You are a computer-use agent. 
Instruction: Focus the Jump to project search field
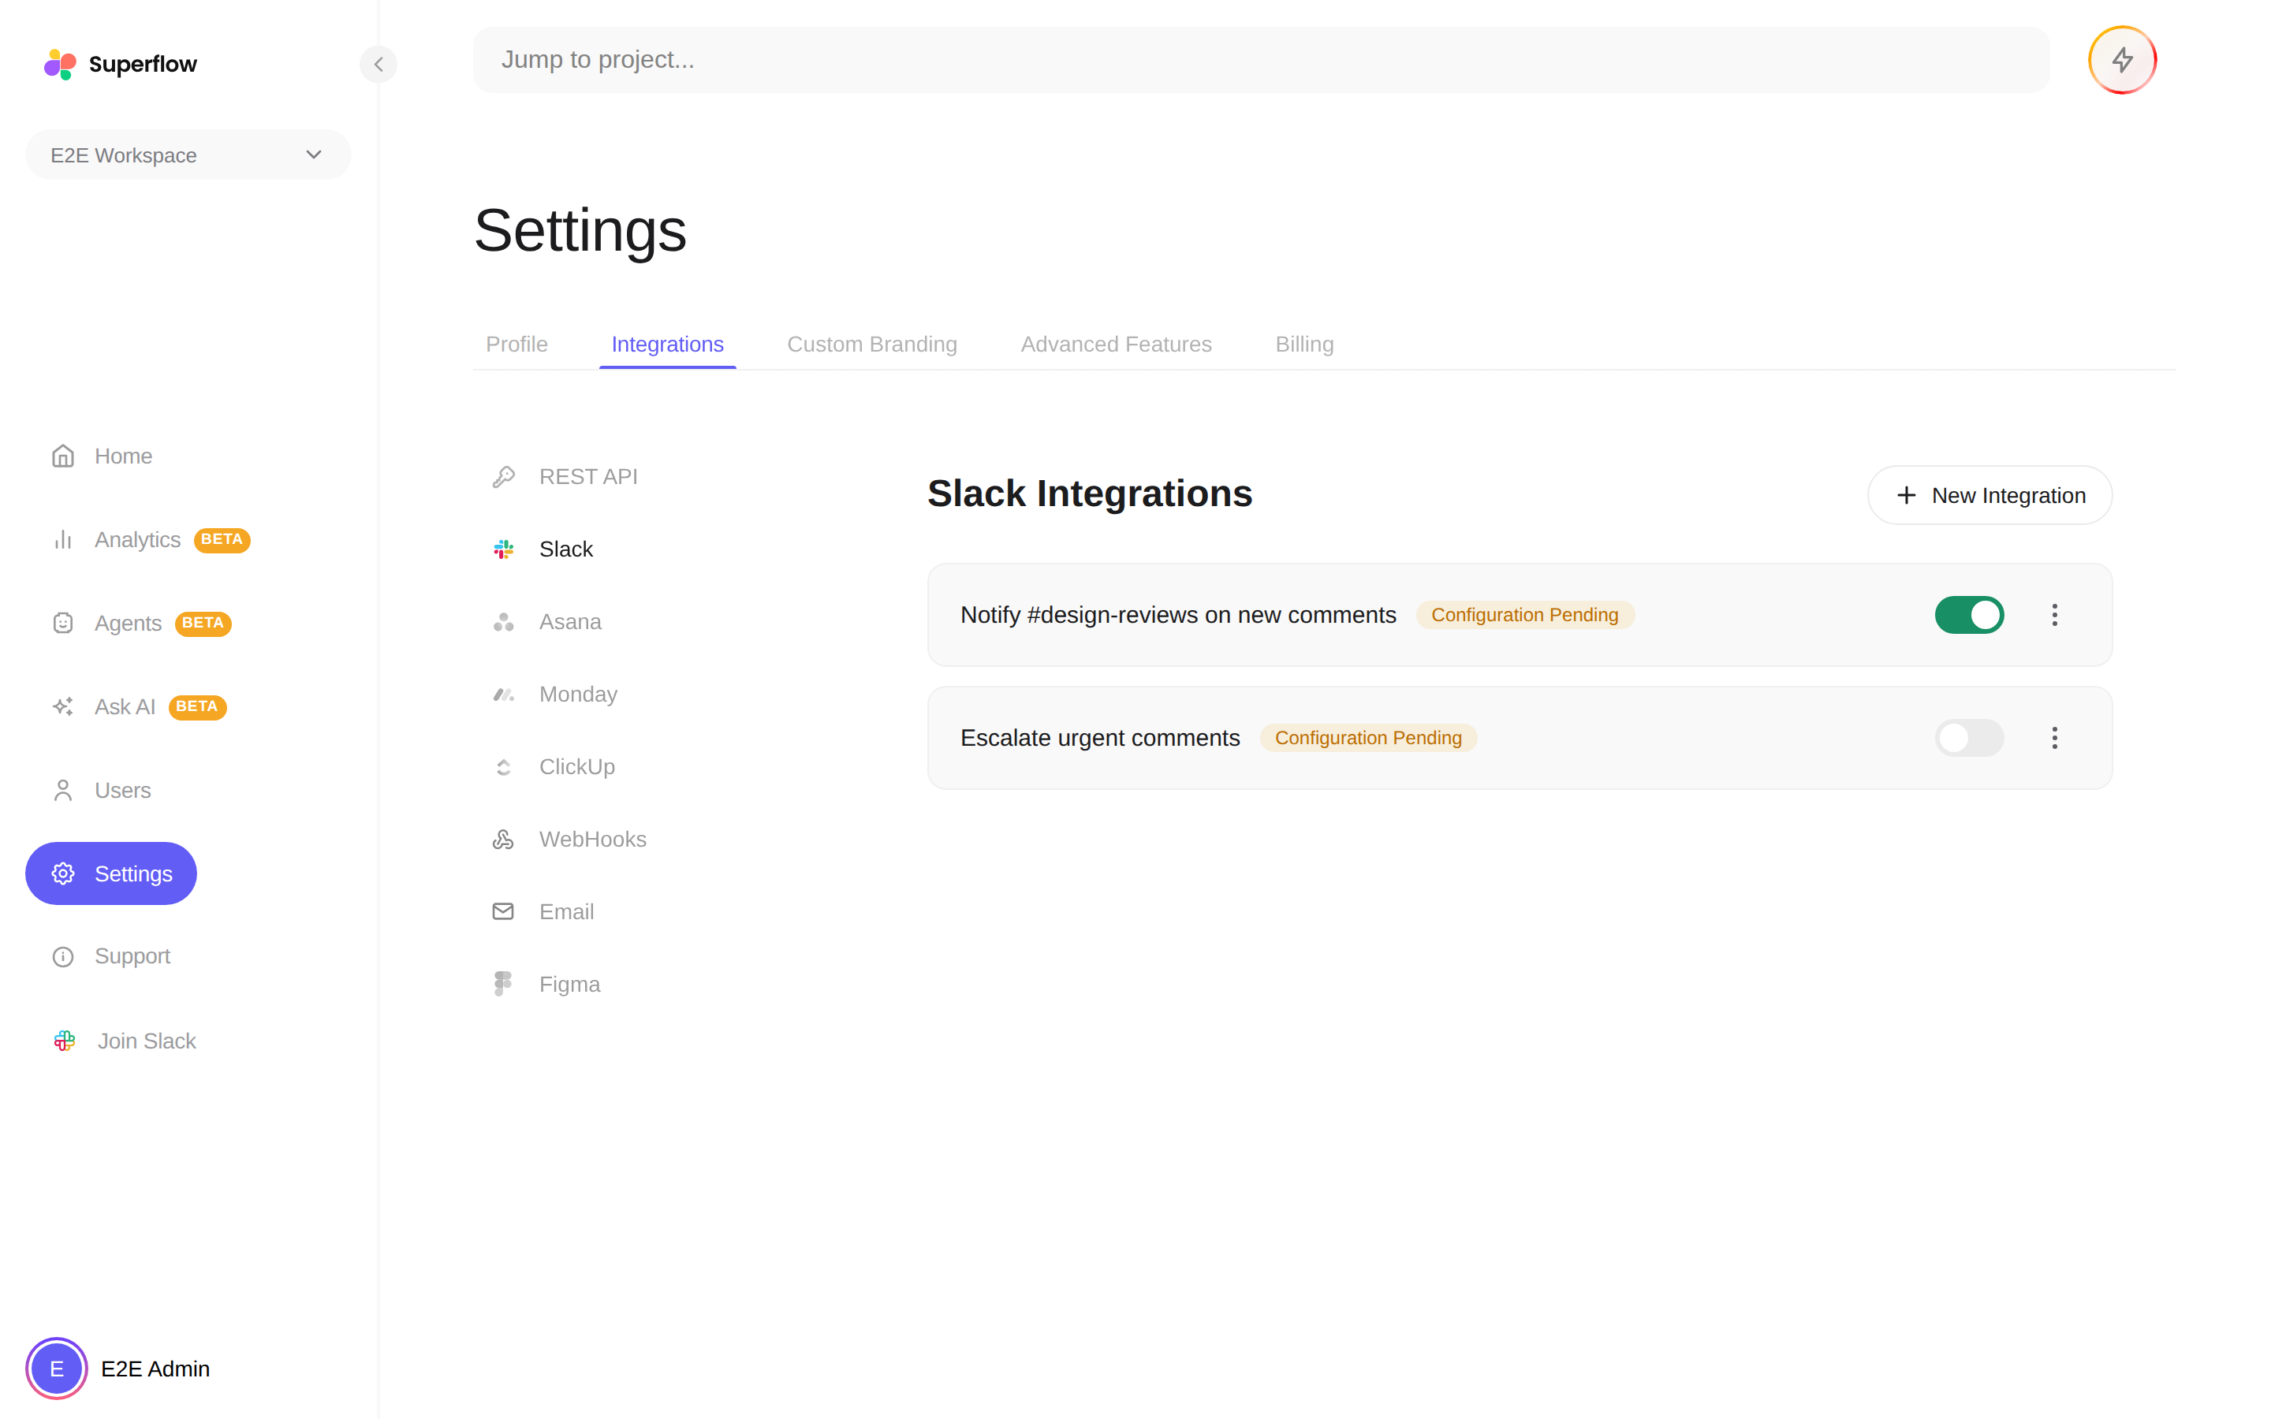click(x=1261, y=60)
